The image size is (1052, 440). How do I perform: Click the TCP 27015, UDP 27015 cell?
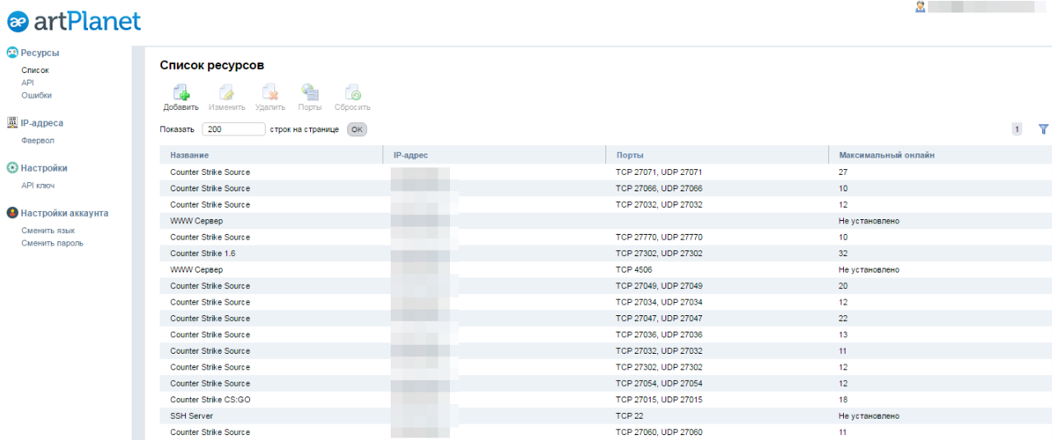(659, 400)
